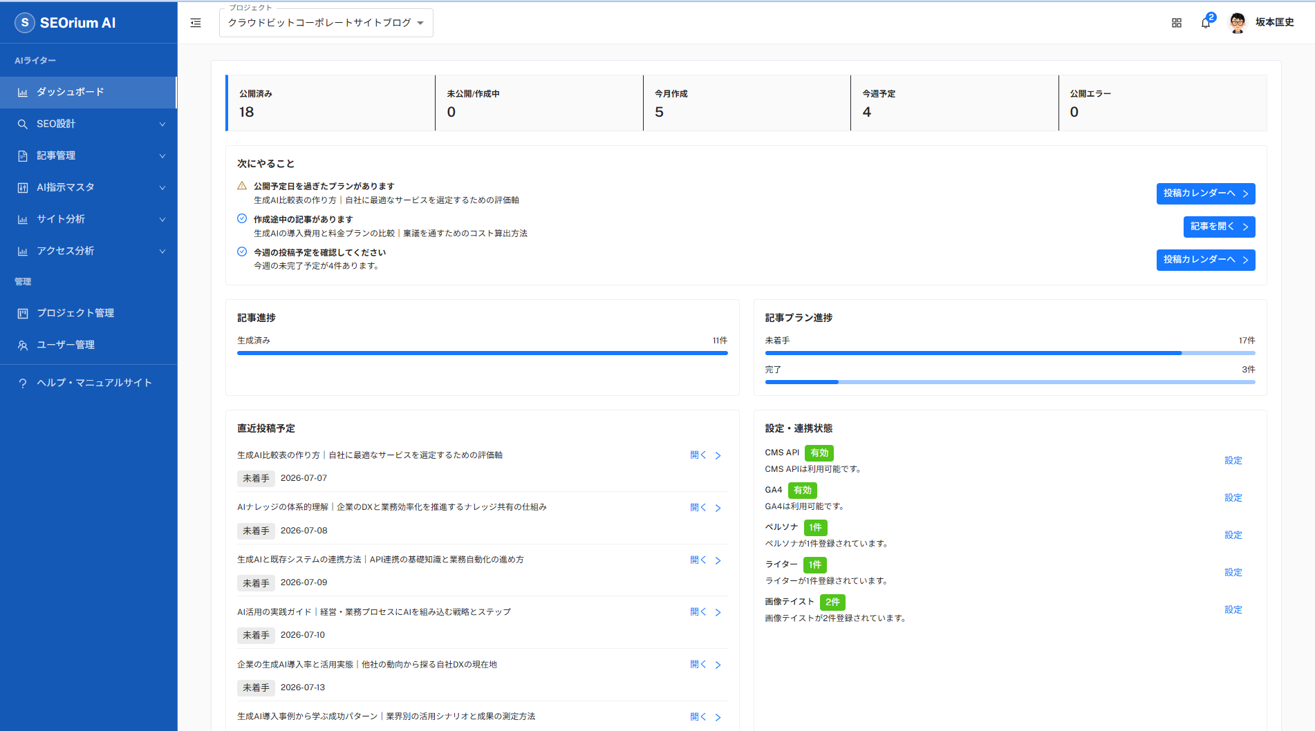Click 開く link for AIナレッジの体系的理解

698,508
